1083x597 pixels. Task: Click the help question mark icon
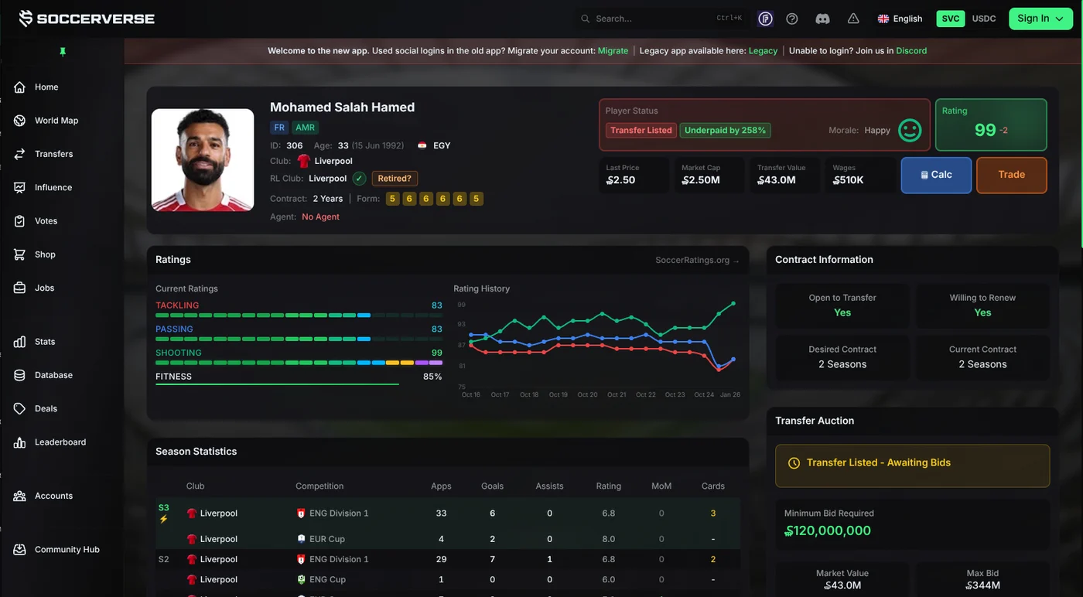coord(792,19)
